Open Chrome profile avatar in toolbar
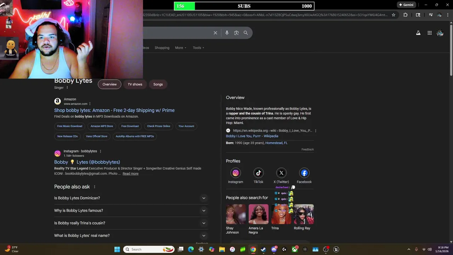The image size is (453, 255). coord(439,15)
